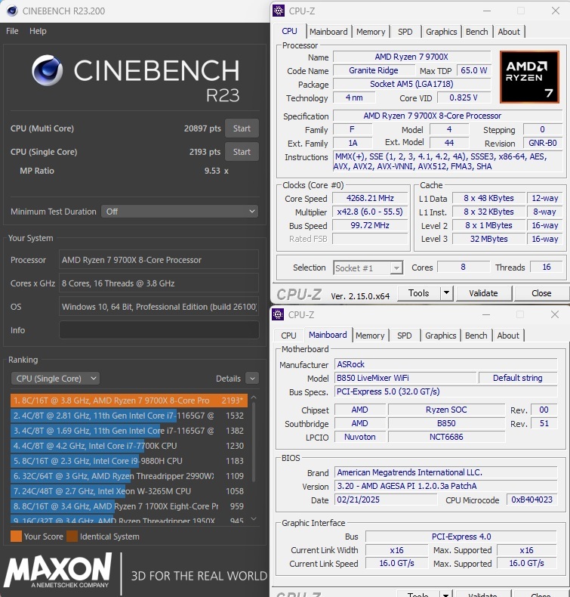The width and height of the screenshot is (570, 597).
Task: Click the Code Name value Granite Ridge
Action: tap(374, 70)
